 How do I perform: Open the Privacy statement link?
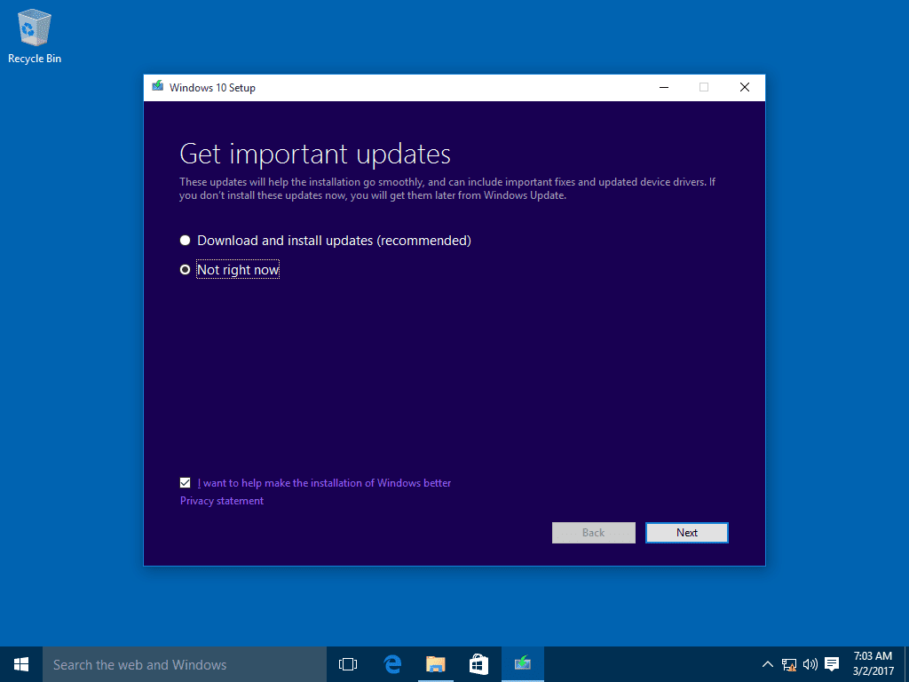(221, 500)
